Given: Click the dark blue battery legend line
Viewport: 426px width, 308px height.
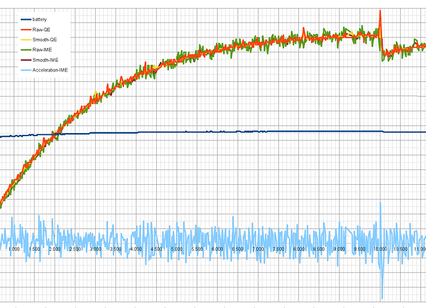Looking at the screenshot, I should [26, 20].
